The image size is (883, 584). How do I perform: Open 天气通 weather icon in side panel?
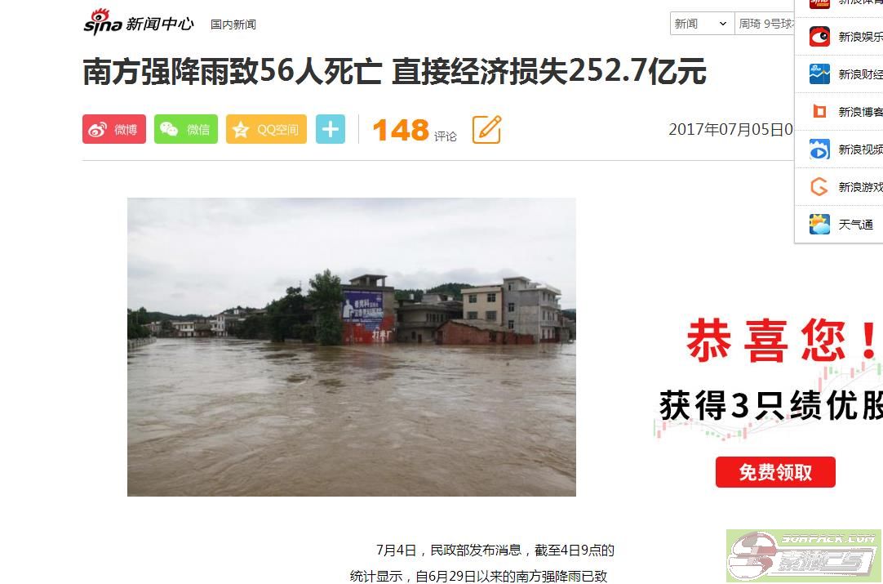[x=819, y=225]
